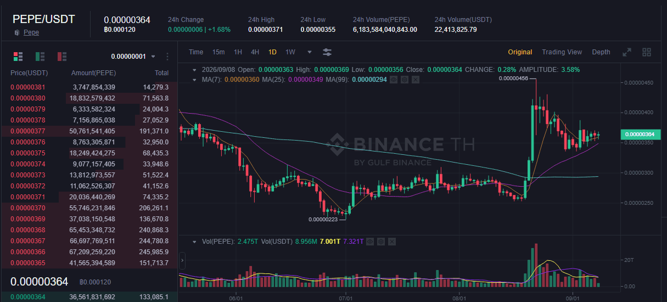Viewport: 667px width, 302px height.
Task: Click last price 0.00000364 in order book
Action: point(40,282)
